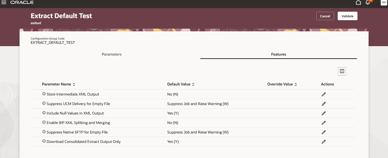Click 'No (N)' for Enable BIP XML Splitting

pos(173,123)
